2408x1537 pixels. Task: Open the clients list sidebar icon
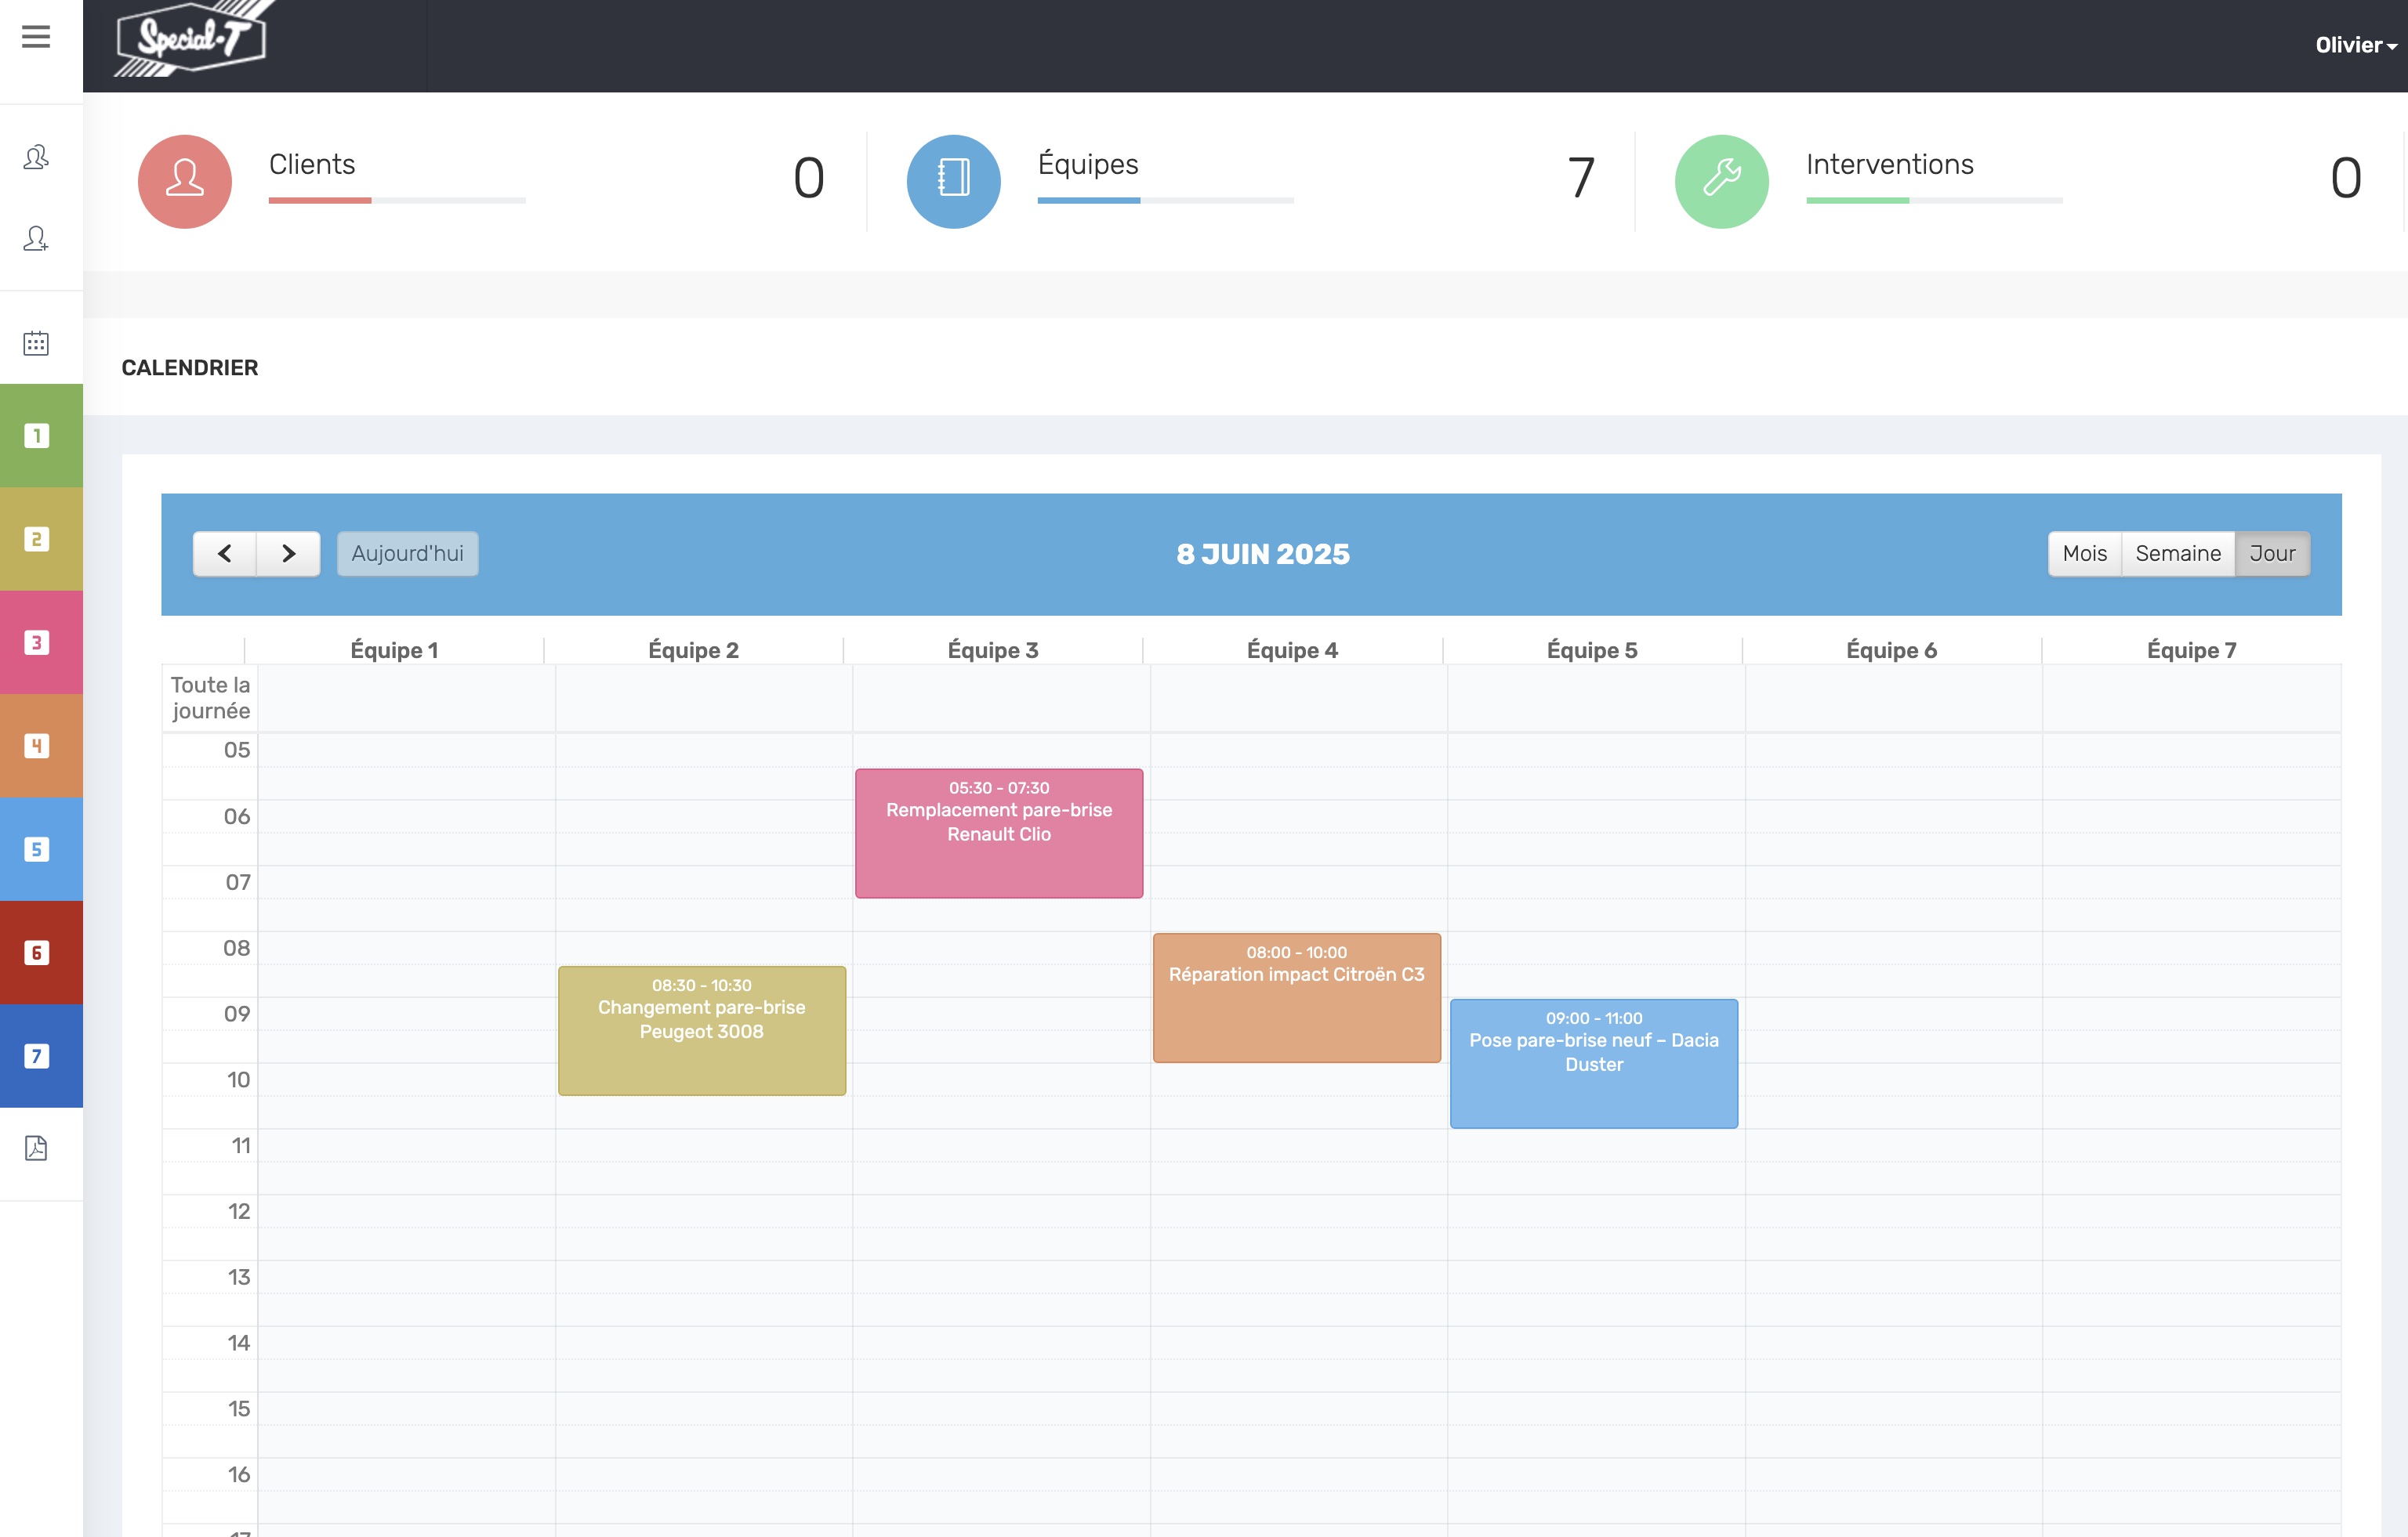point(36,157)
